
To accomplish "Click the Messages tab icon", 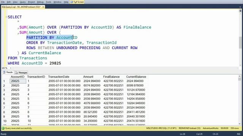I will (16, 73).
